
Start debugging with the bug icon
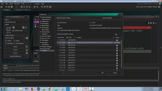pyautogui.click(x=22, y=7)
